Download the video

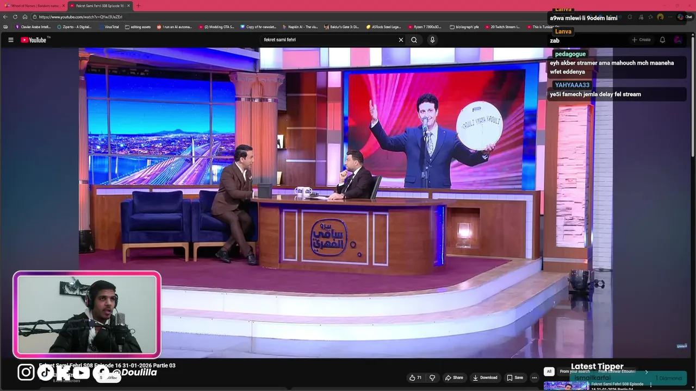point(485,377)
